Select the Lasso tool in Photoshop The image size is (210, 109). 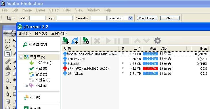tap(8, 47)
